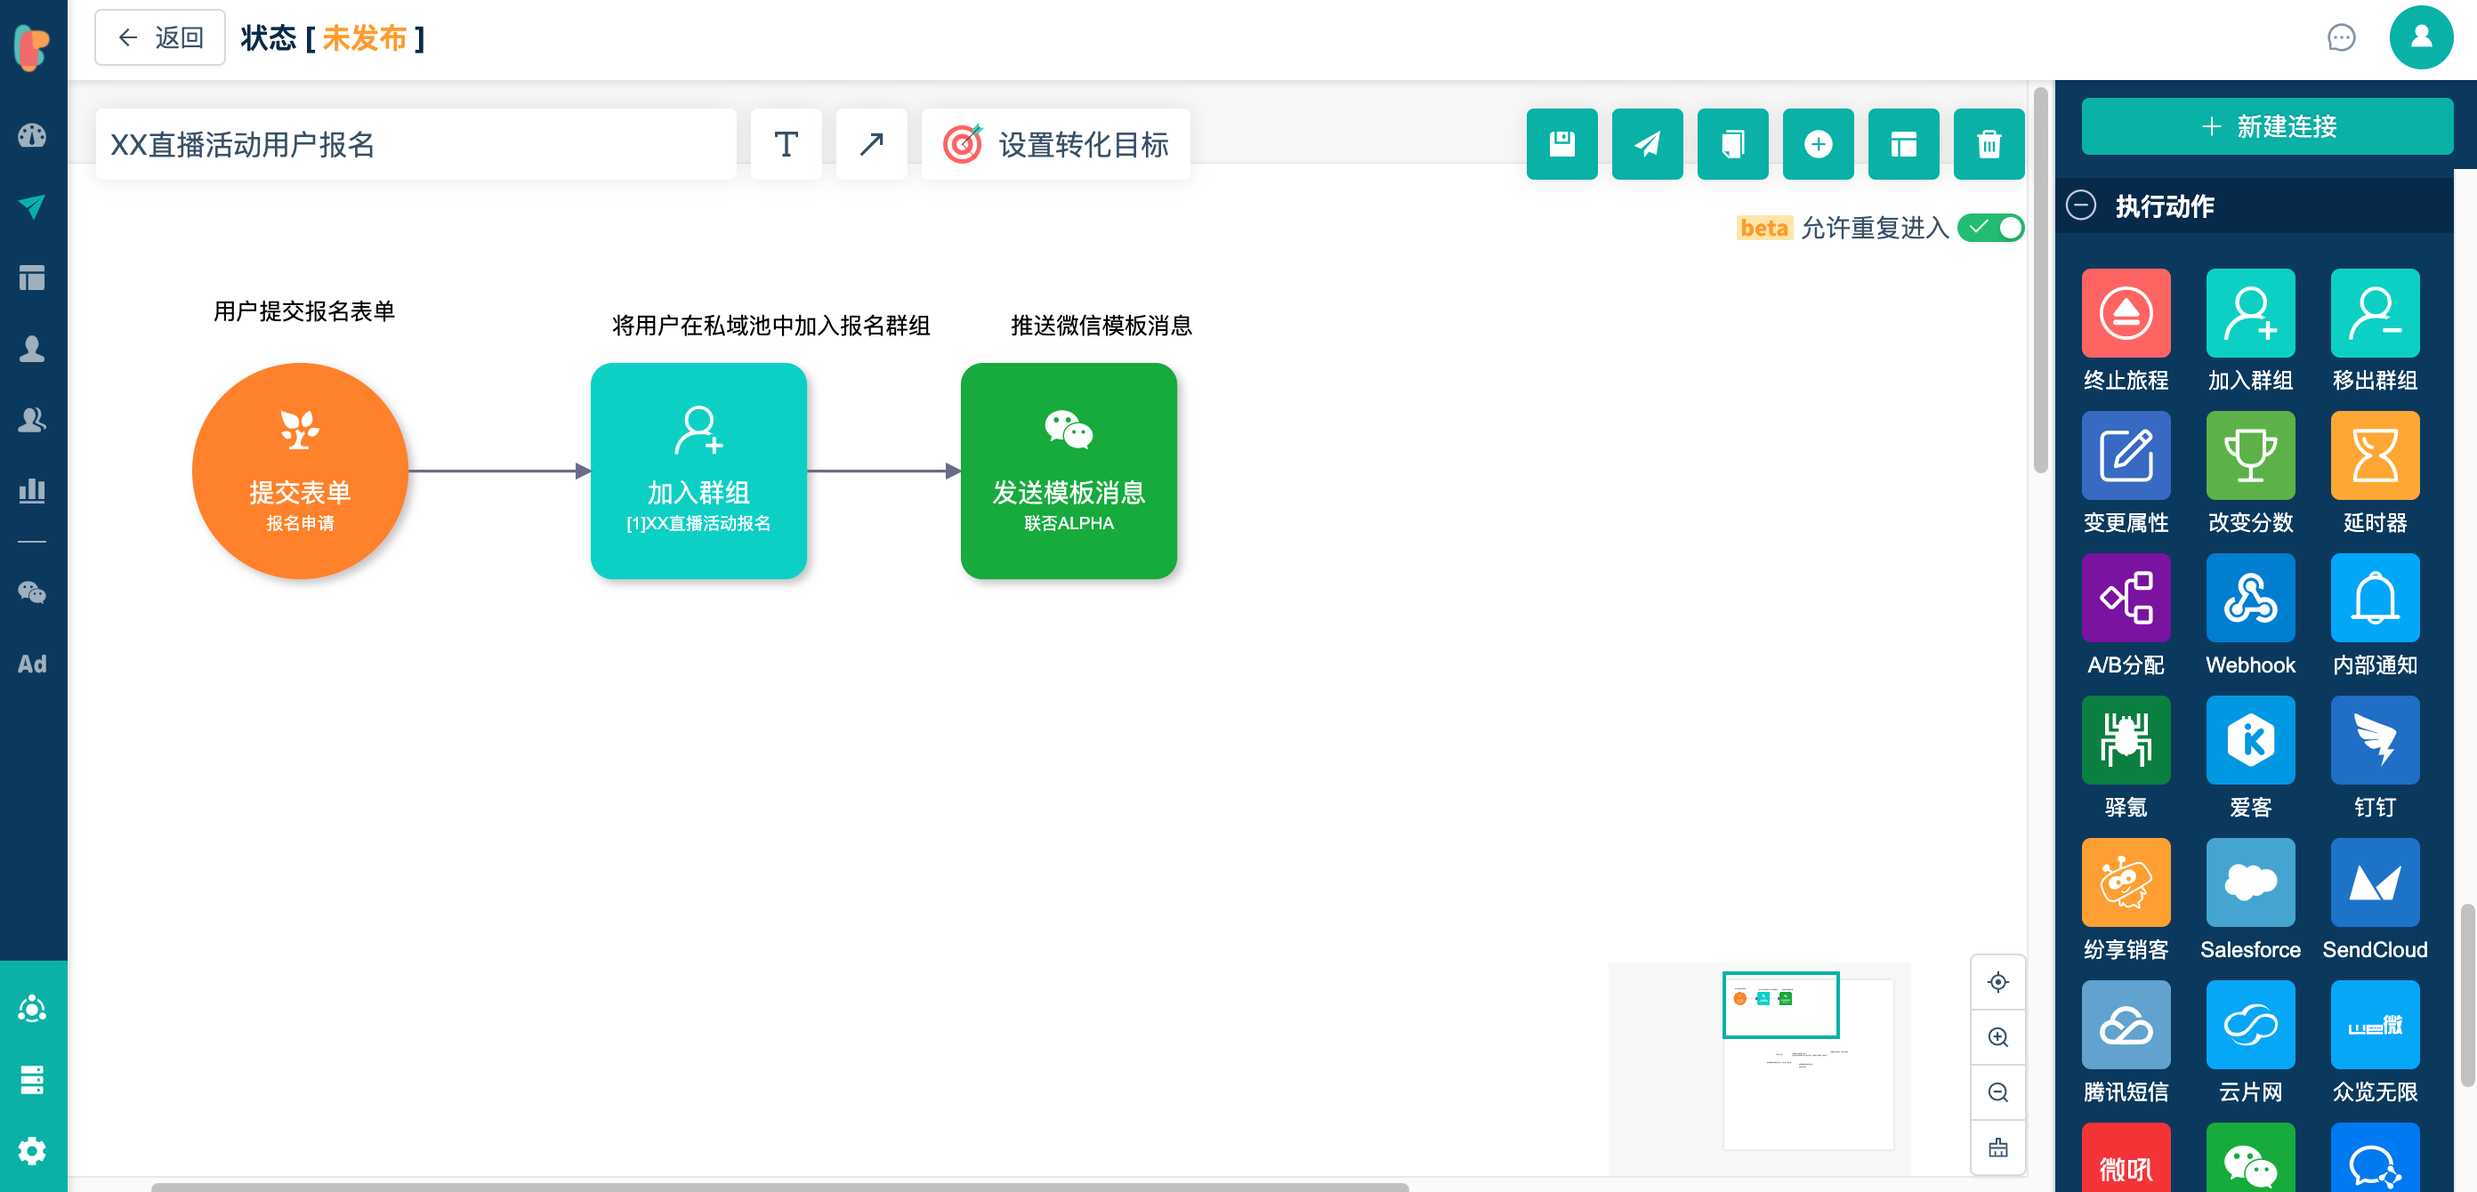Click the canvas minimap thumbnail

point(1760,1067)
